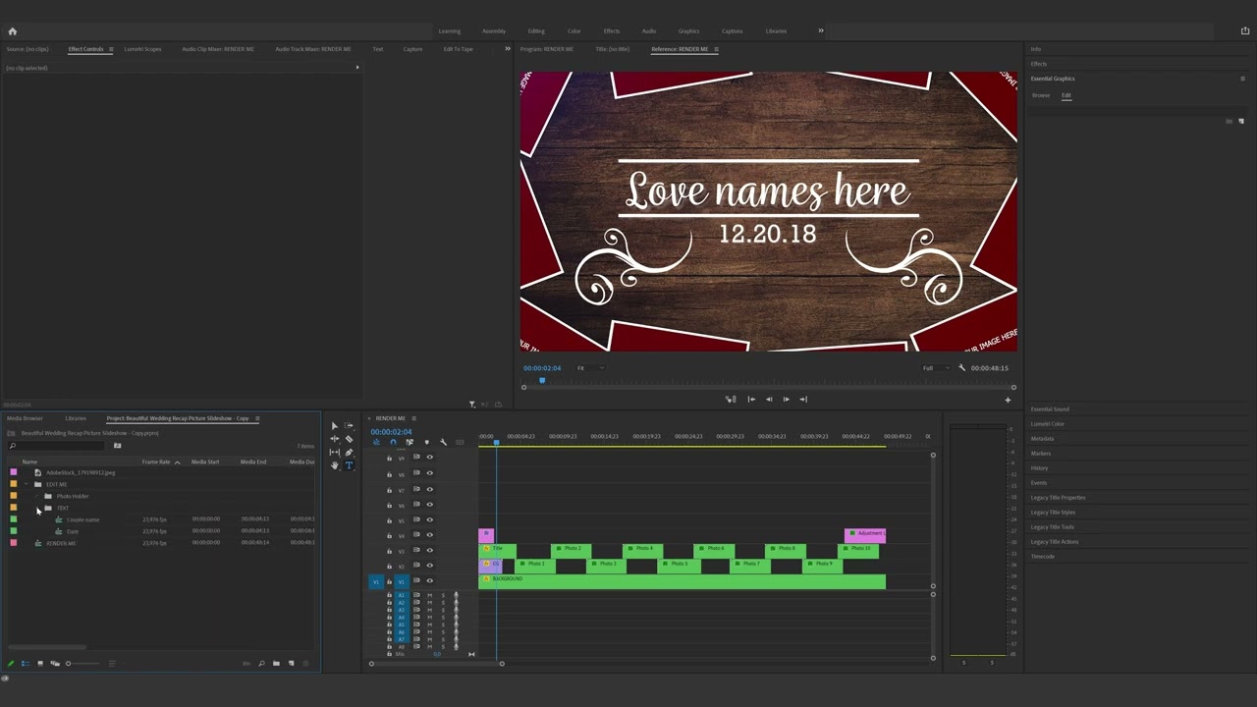
Task: Activate the Hand tool
Action: pos(334,465)
